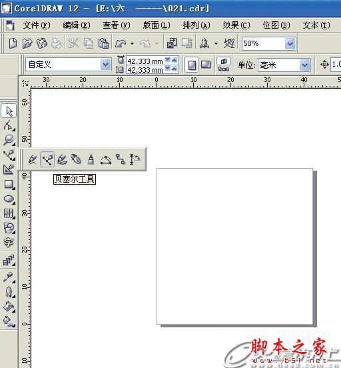Switch page to landscape orientation
The height and width of the screenshot is (368, 341).
point(206,65)
